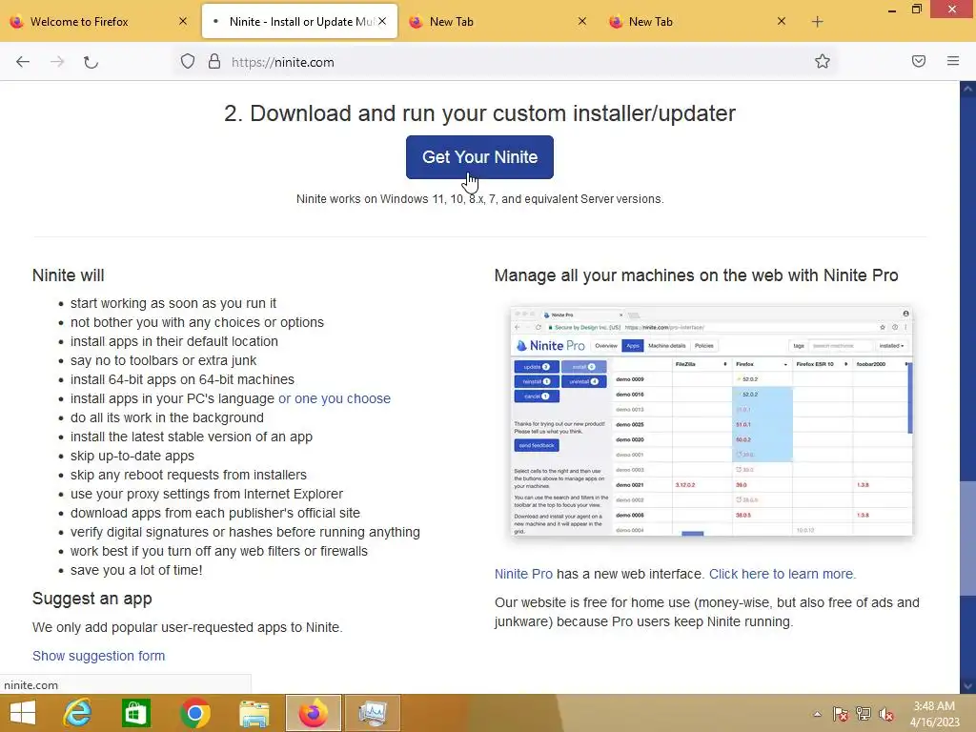Open 'Show suggestion form' link
Image resolution: width=976 pixels, height=732 pixels.
(x=98, y=656)
